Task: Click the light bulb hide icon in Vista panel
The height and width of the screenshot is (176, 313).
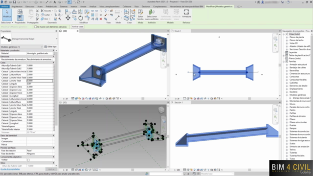Action: pyautogui.click(x=106, y=11)
